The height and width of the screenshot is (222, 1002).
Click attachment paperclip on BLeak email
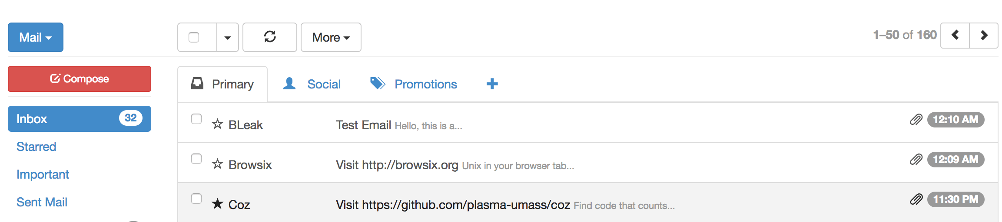(916, 120)
